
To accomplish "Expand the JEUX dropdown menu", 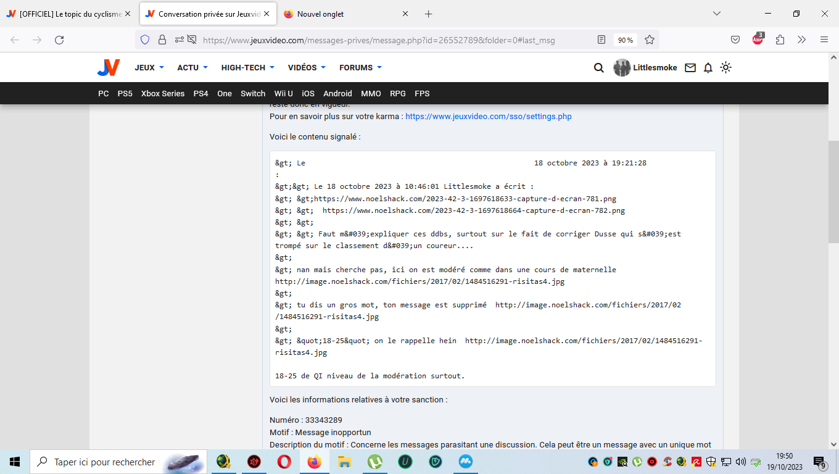I will coord(149,68).
